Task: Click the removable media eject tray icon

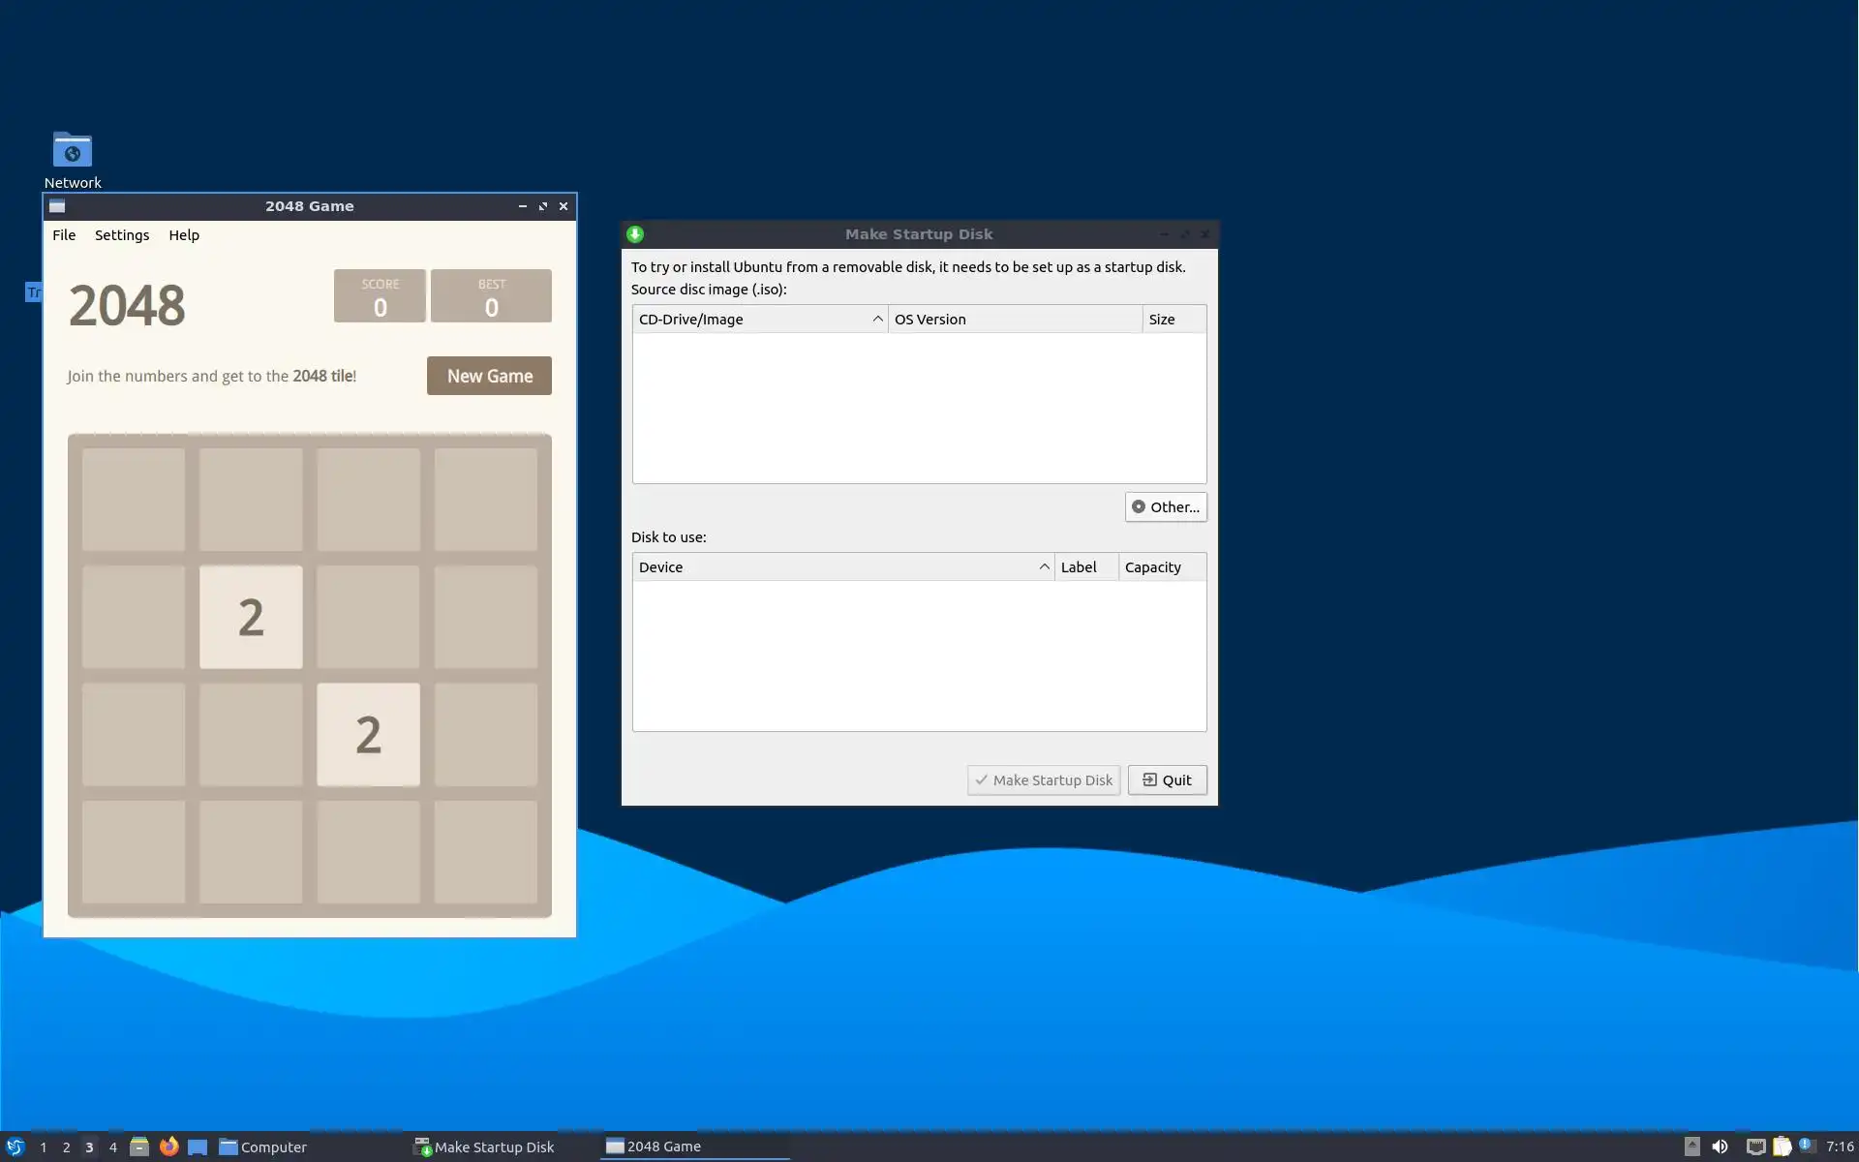Action: [x=1692, y=1147]
